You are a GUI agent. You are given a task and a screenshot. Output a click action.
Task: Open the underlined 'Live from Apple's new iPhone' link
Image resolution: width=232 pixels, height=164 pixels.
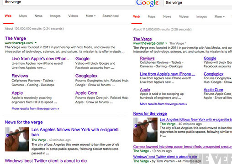click(168, 74)
